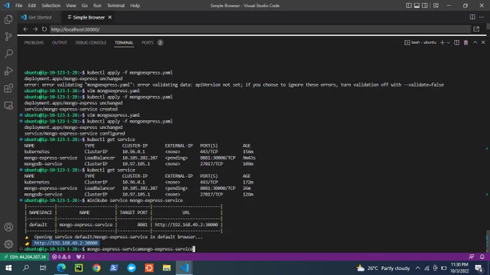
Task: Toggle secondary sidebar layout icon
Action: click(424, 5)
